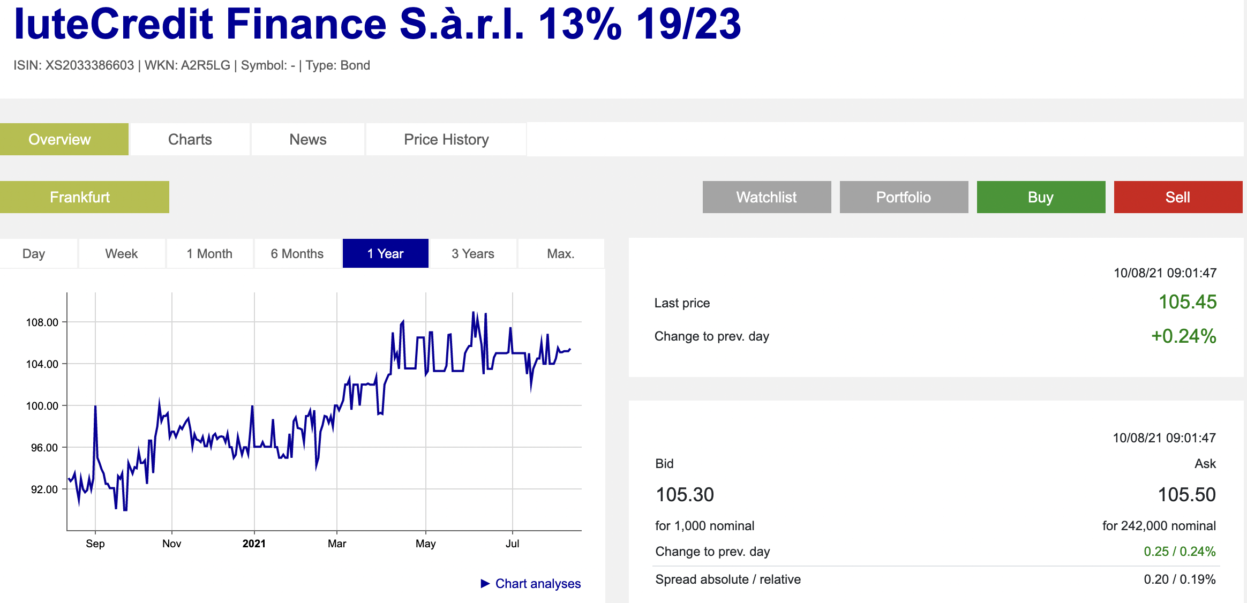
Task: Click the red Sell button
Action: click(1178, 197)
